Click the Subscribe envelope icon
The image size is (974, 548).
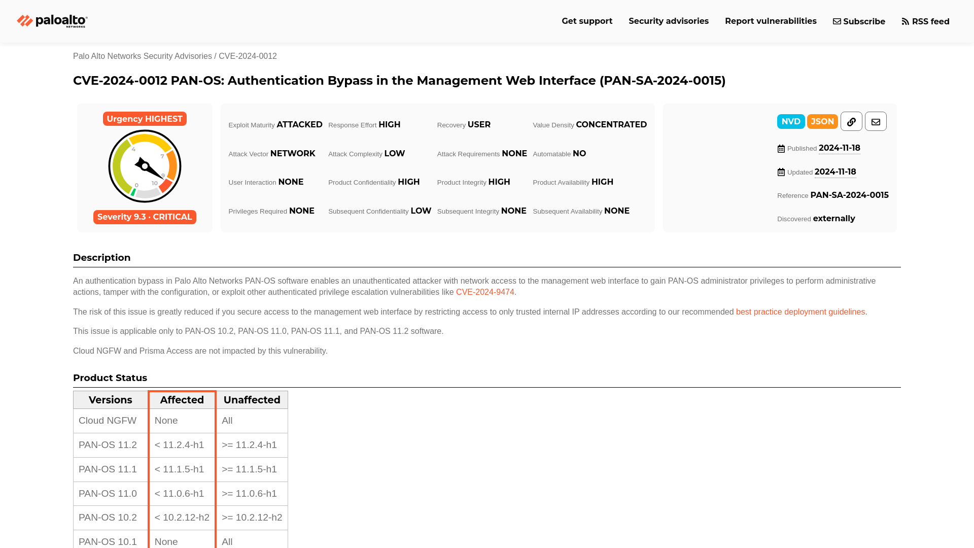click(836, 21)
